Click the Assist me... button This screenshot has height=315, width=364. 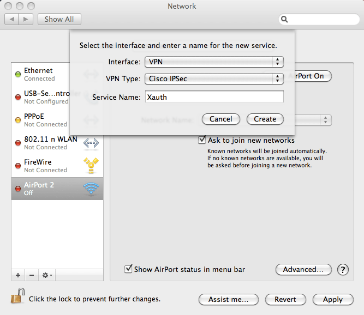229,300
